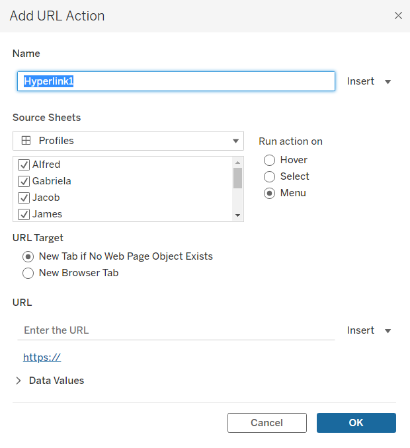
Task: Confirm with the OK button
Action: (356, 423)
